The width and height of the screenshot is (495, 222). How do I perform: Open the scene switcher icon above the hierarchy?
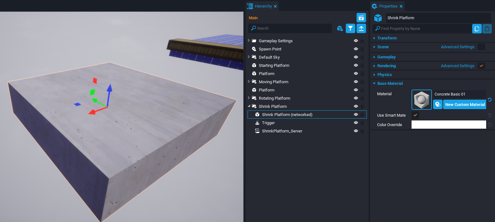pos(361,18)
